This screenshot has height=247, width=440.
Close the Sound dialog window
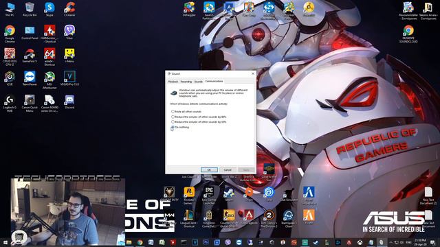(x=253, y=73)
